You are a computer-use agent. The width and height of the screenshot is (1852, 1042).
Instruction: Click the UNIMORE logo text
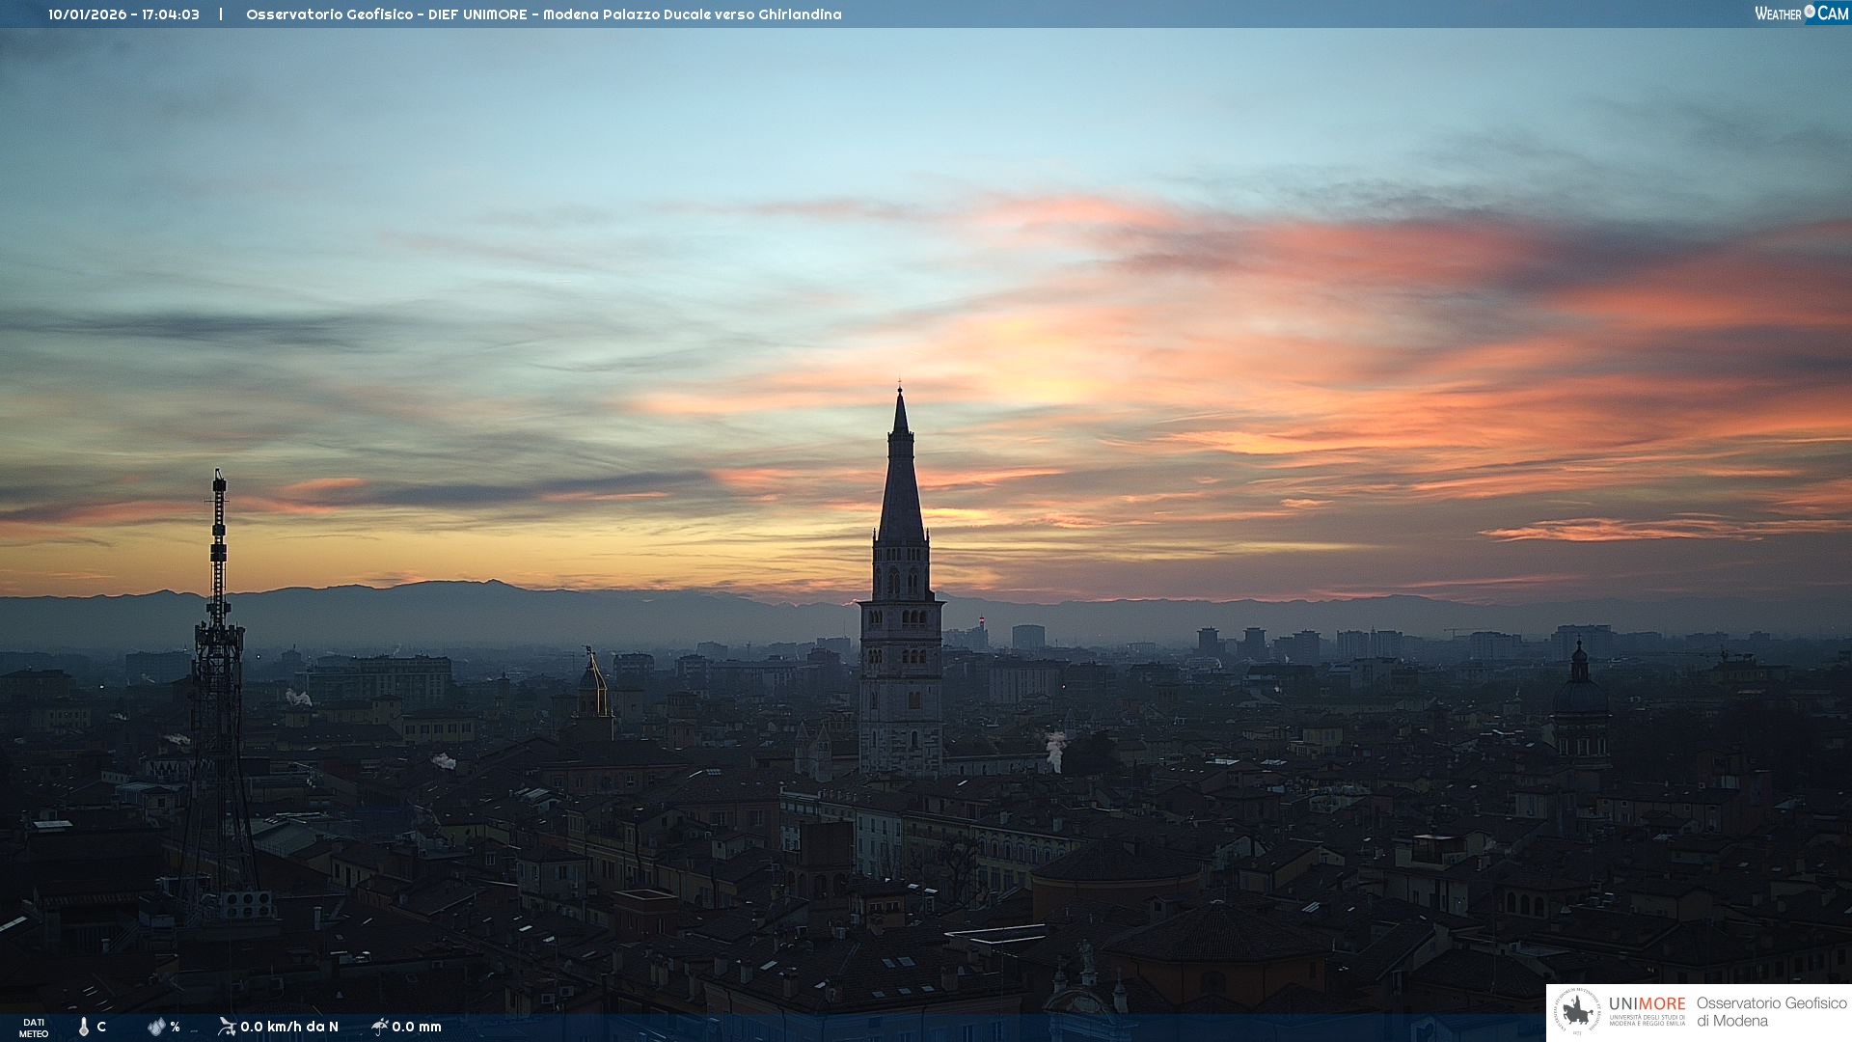[1647, 1004]
